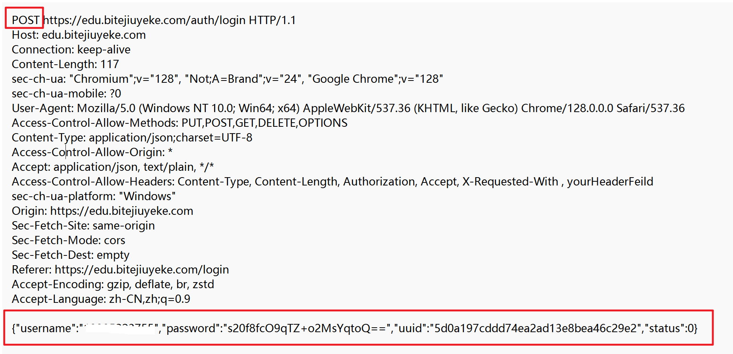The width and height of the screenshot is (733, 354).
Task: Click the Origin https://edu.bitejiuyeke.com URL
Action: [122, 211]
